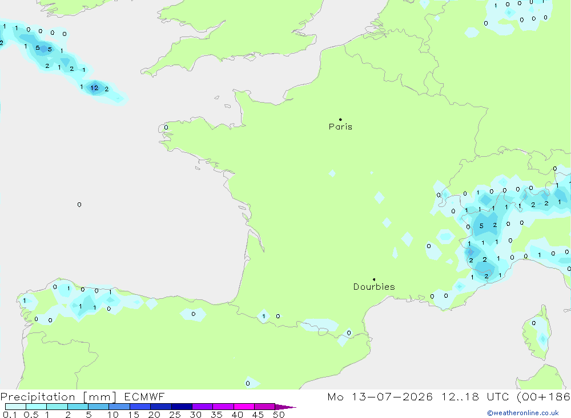The width and height of the screenshot is (571, 418).
Task: Click the legend arrow beyond 50 mm
Action: (x=285, y=407)
